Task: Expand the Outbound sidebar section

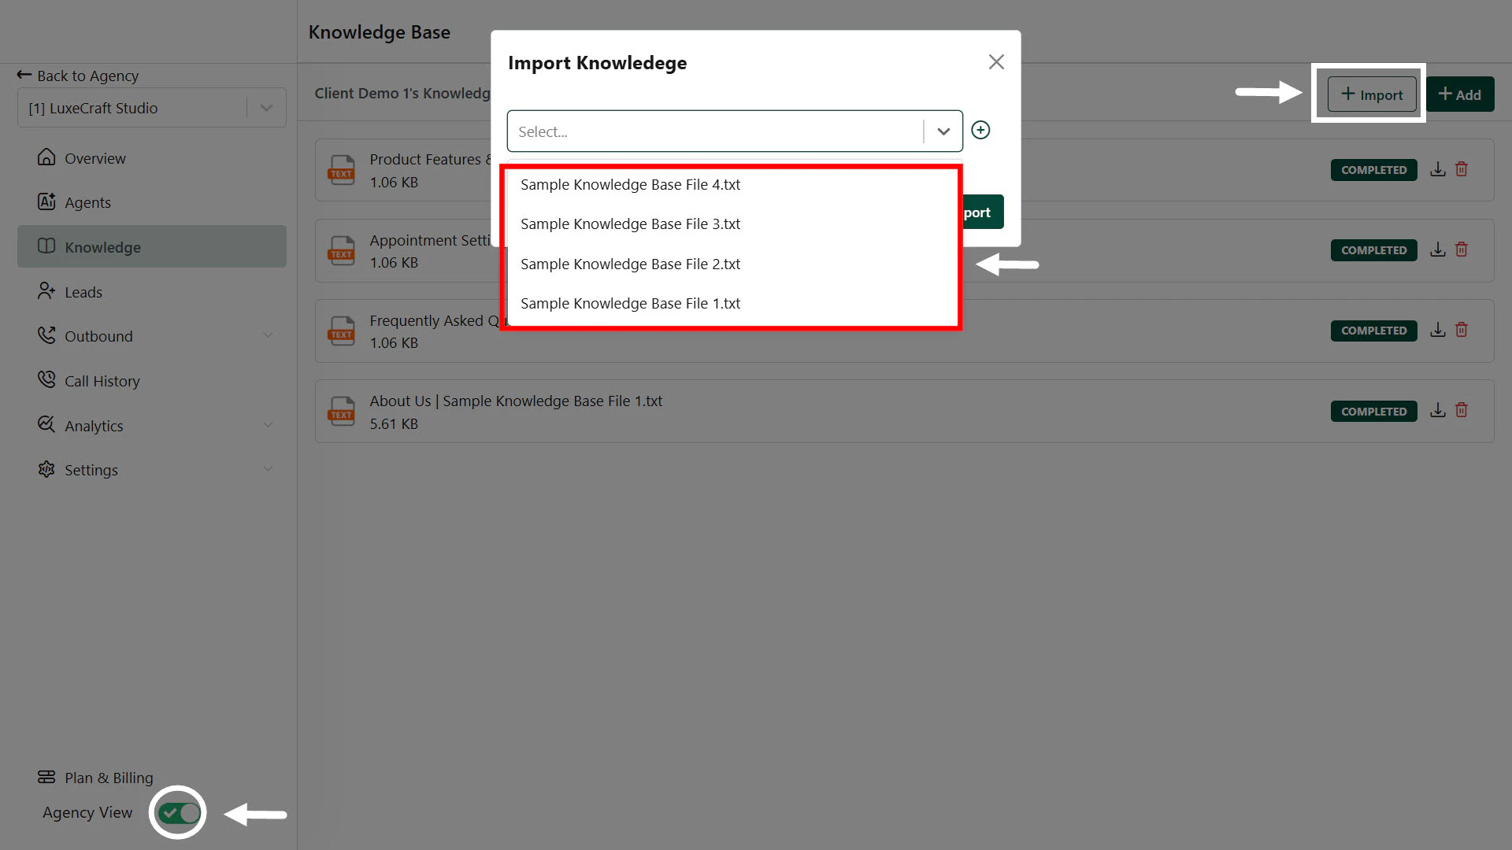Action: pos(268,335)
